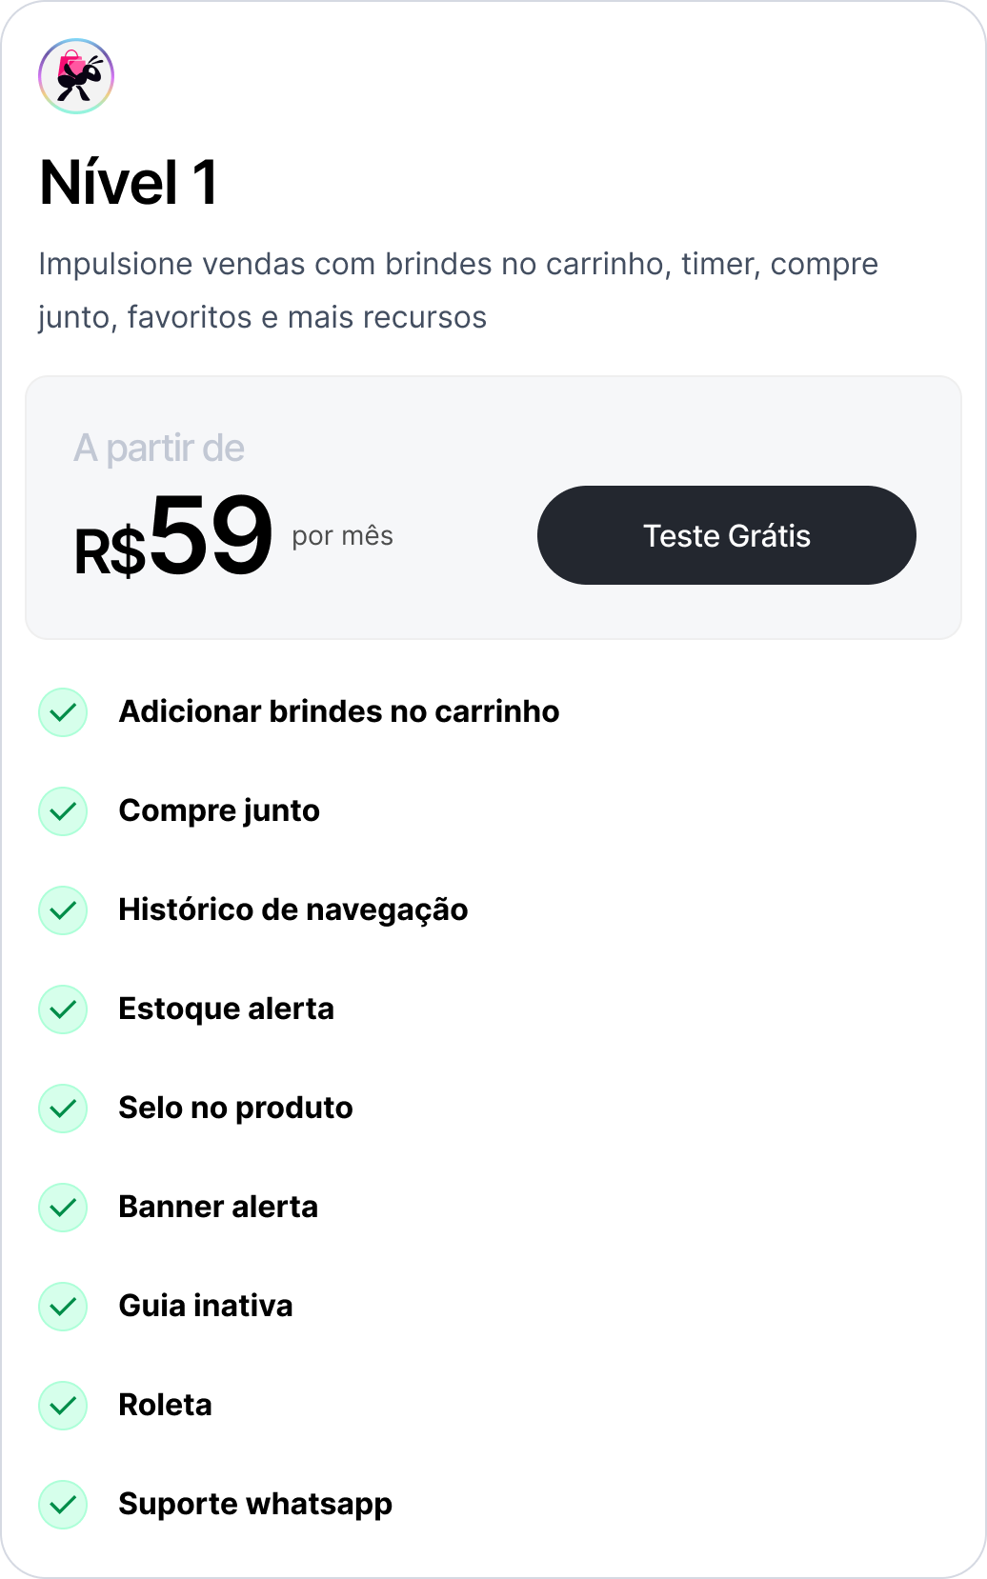
Task: Click the checkmark icon beside Guia inativa
Action: [63, 1307]
